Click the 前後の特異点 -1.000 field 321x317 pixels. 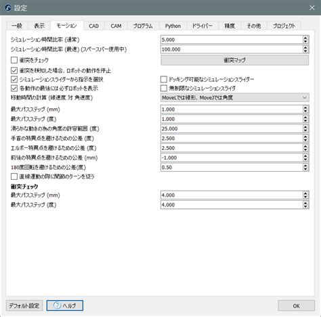(232, 157)
